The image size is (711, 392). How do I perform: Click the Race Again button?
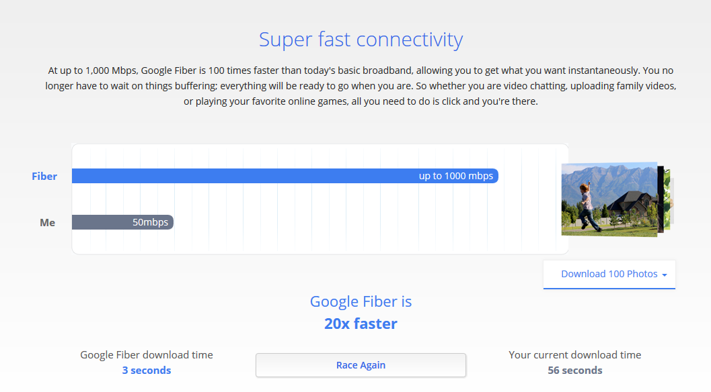click(361, 365)
